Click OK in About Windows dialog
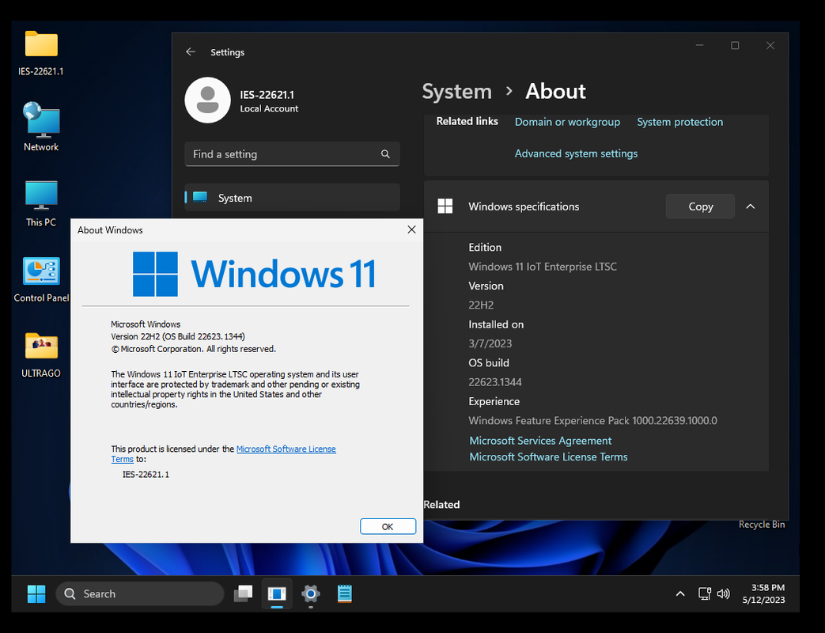The image size is (825, 633). (388, 526)
